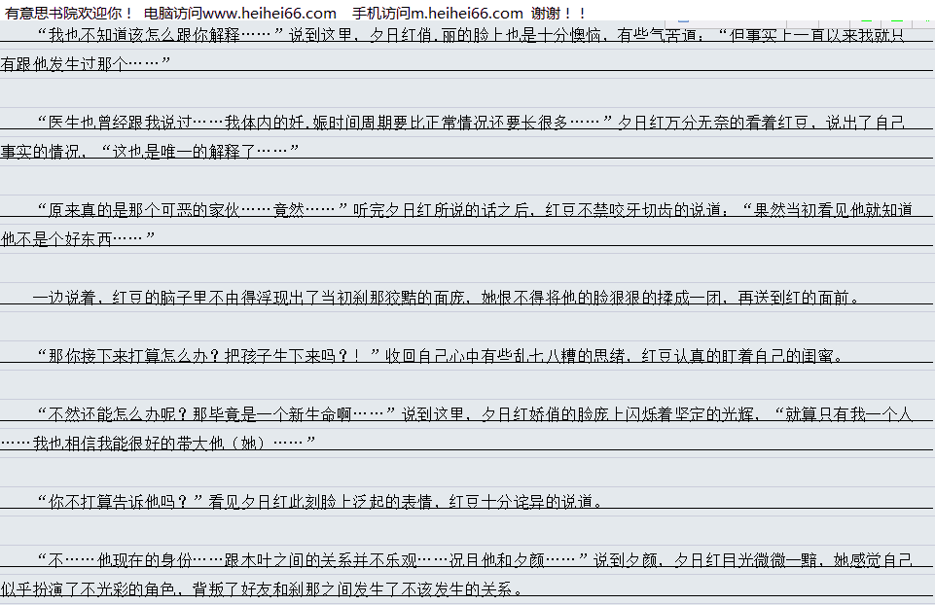Click the paragraph starting 一边说着，红豆的脑子里
The height and width of the screenshot is (605, 935).
pos(448,298)
